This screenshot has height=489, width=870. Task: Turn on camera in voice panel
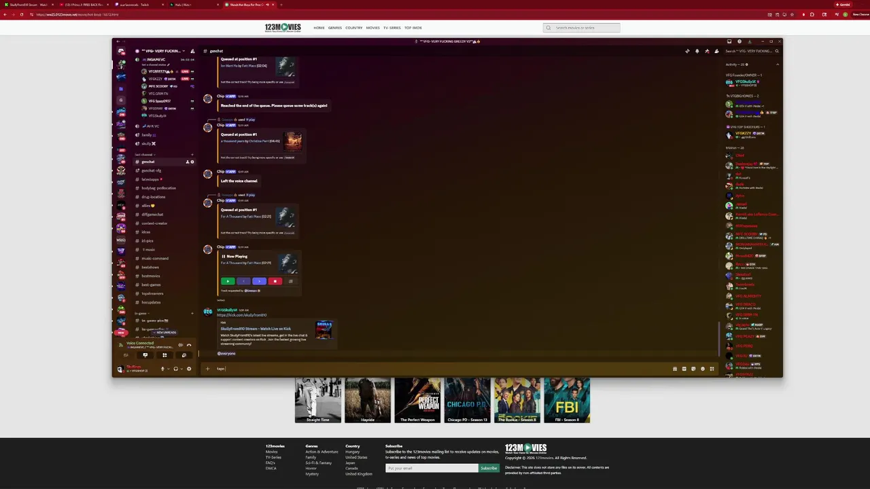(126, 355)
